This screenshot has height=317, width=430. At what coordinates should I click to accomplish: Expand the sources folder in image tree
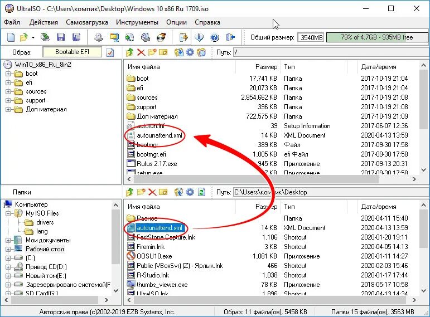(x=8, y=92)
